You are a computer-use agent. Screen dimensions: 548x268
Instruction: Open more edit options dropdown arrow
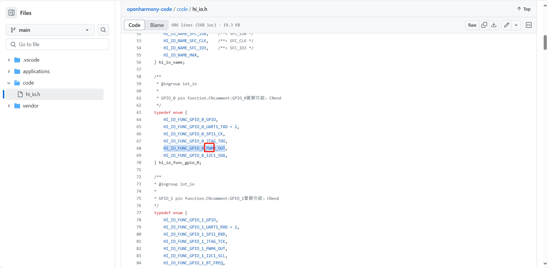(516, 25)
